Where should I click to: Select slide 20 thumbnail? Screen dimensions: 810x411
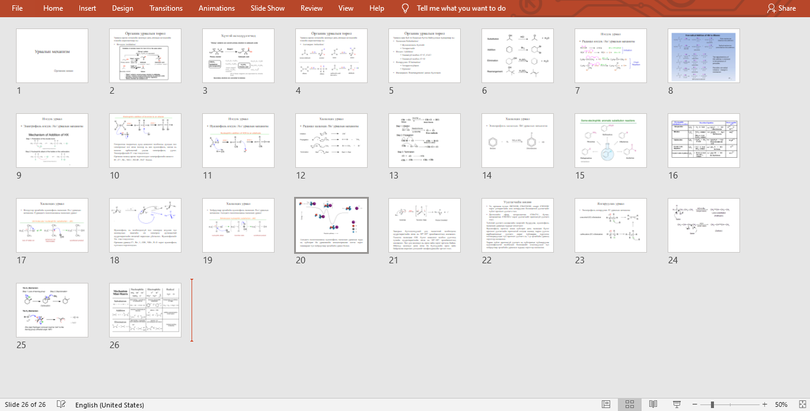click(331, 225)
